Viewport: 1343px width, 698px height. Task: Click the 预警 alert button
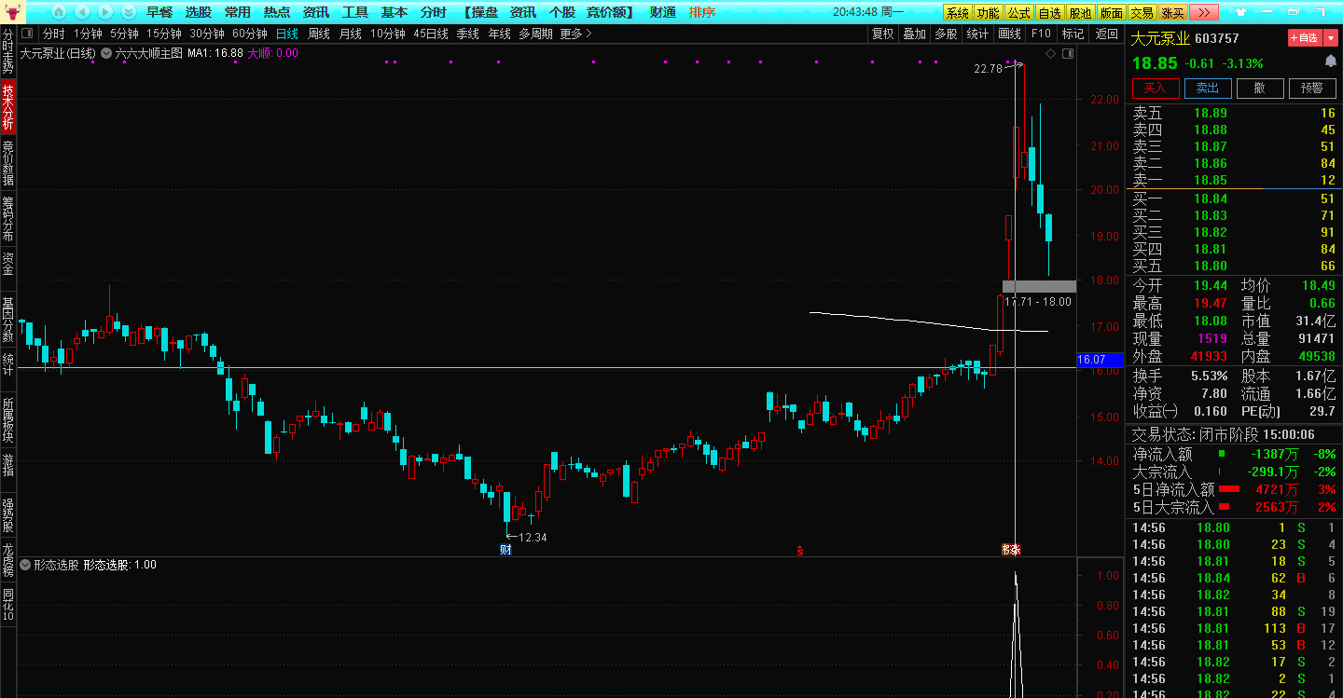pyautogui.click(x=1312, y=88)
